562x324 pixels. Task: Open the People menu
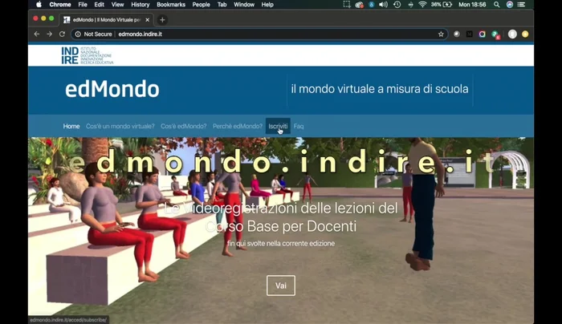[x=201, y=5]
